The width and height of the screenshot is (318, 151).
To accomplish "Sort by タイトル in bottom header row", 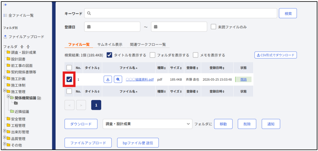I will click(x=92, y=91).
